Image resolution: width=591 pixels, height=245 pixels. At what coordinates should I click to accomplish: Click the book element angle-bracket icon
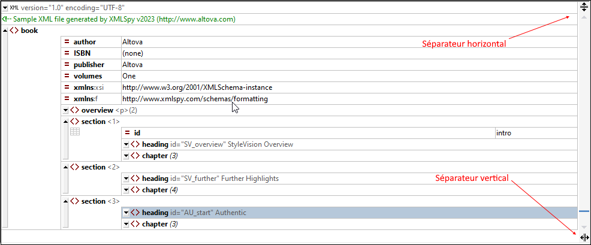[x=14, y=31]
